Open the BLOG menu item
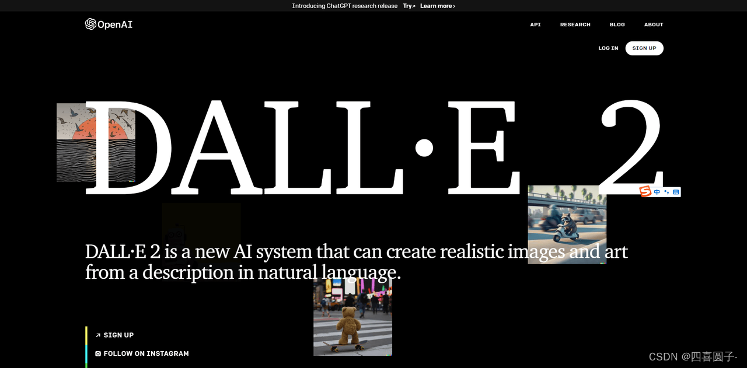The image size is (747, 368). tap(617, 24)
